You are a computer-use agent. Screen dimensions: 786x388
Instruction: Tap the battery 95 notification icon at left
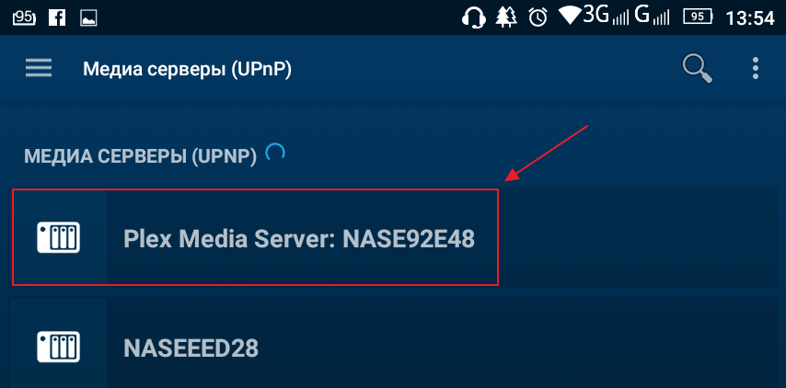click(24, 18)
